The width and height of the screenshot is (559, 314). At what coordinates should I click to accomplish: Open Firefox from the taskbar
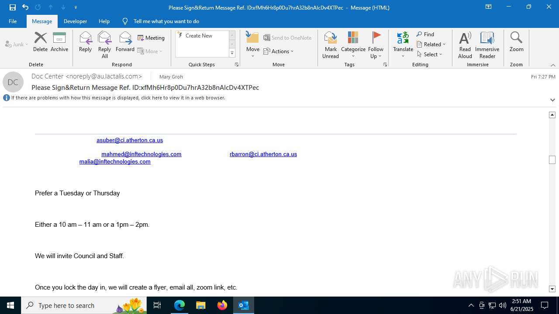[222, 305]
